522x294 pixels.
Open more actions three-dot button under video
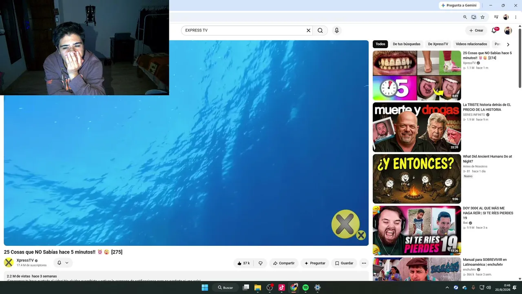click(x=364, y=263)
